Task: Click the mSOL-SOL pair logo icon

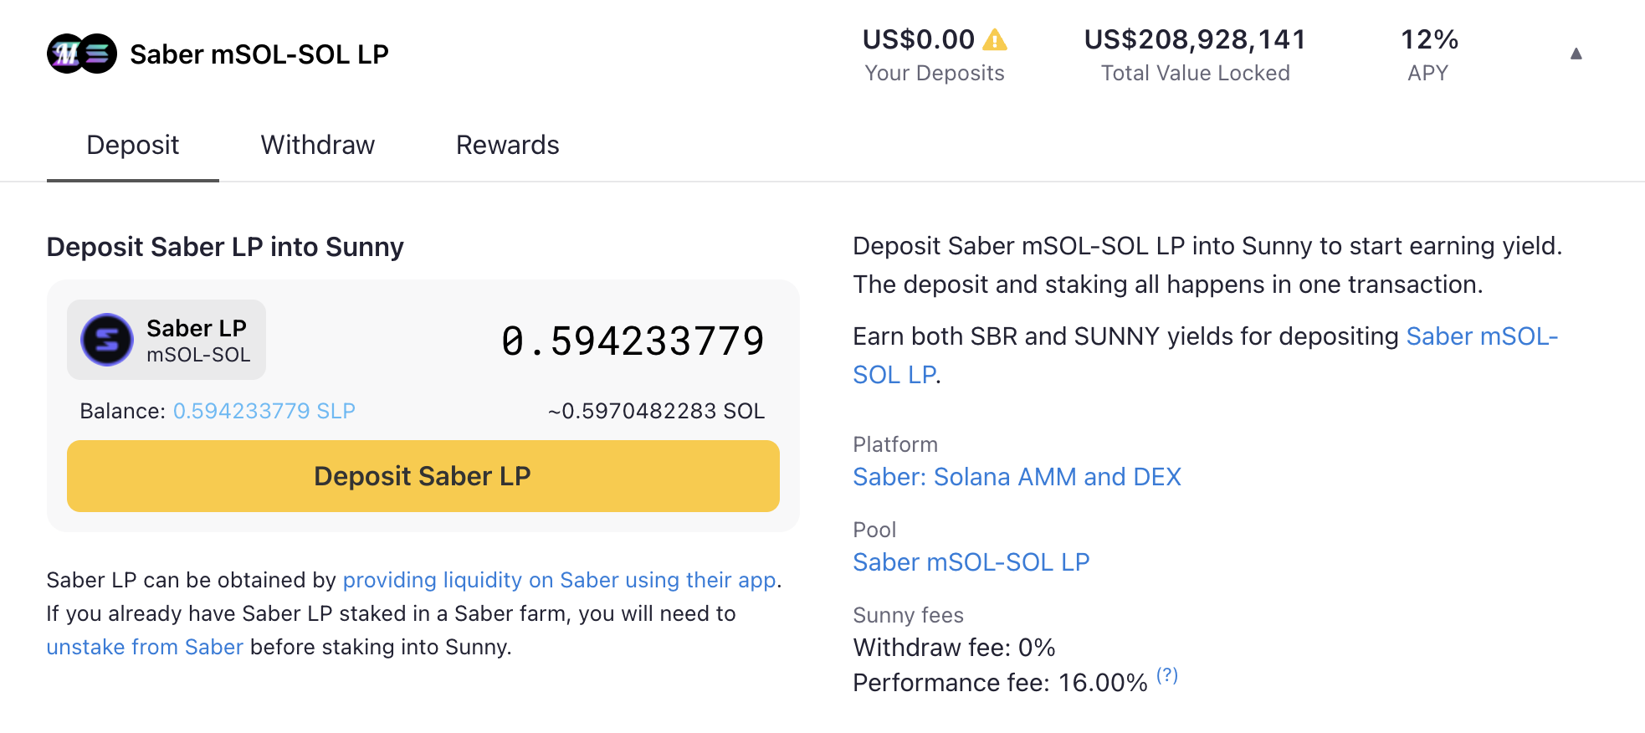Action: point(82,54)
